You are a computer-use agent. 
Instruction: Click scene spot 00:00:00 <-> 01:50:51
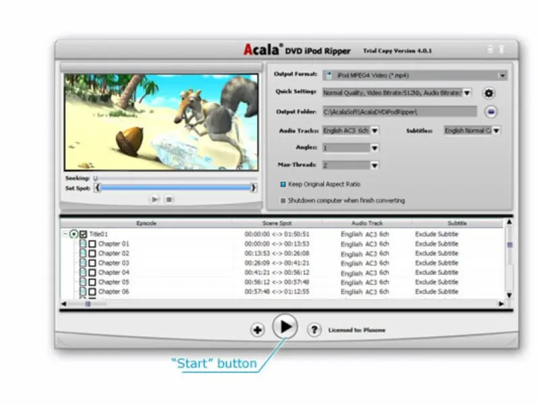pyautogui.click(x=277, y=234)
